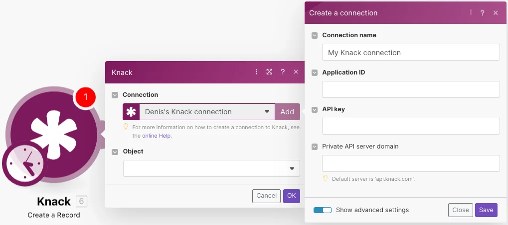Viewport: 508px width, 225px height.
Task: Focus the Application ID input field
Action: tap(411, 89)
